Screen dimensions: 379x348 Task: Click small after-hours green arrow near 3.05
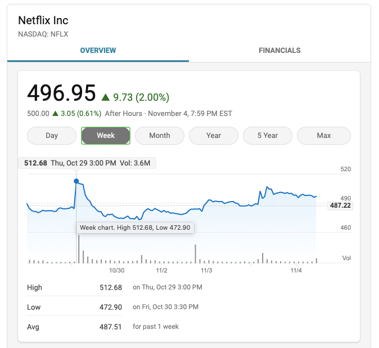click(x=55, y=114)
